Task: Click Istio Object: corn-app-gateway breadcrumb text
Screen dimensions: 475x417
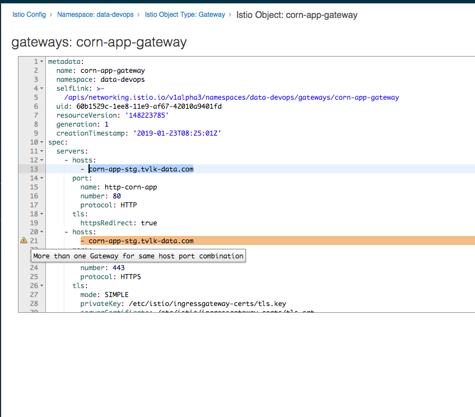Action: tap(296, 15)
